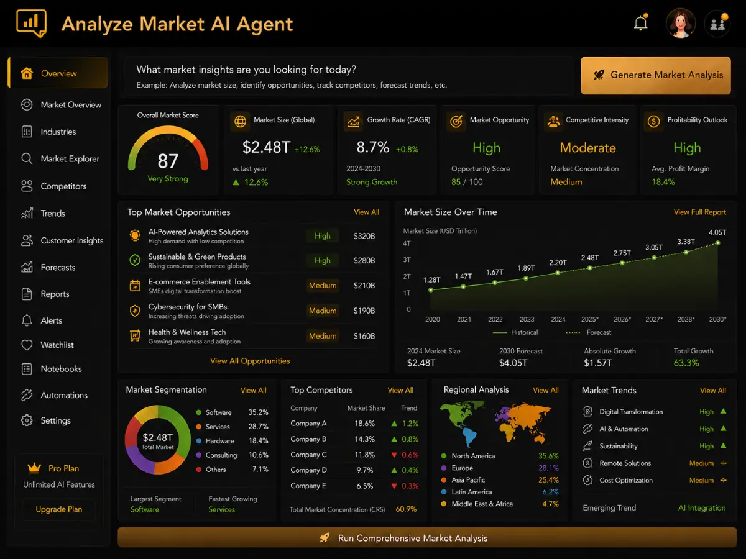Click View All Opportunities link

click(x=250, y=361)
